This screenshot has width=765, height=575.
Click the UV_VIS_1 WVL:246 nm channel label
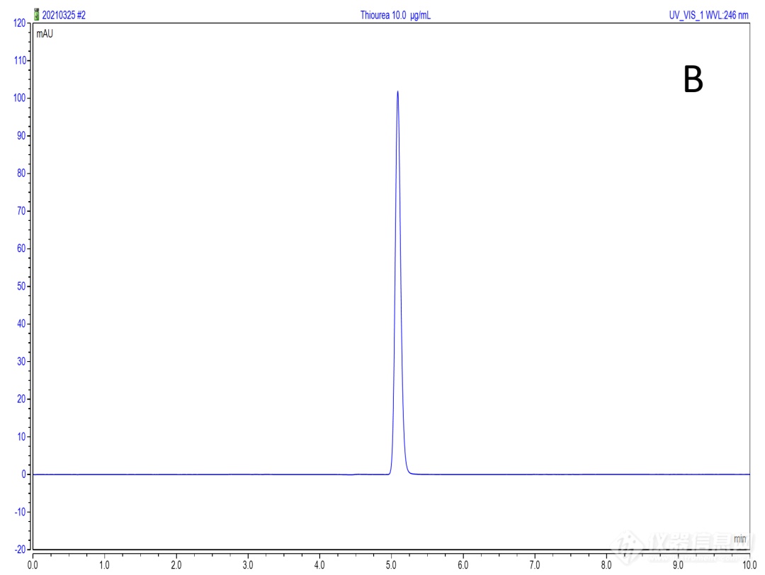708,15
